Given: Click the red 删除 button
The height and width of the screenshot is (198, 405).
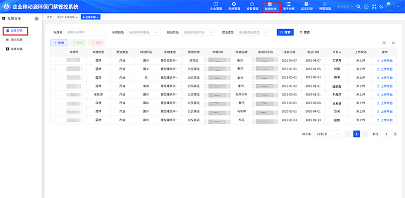Looking at the screenshot, I should 97,43.
